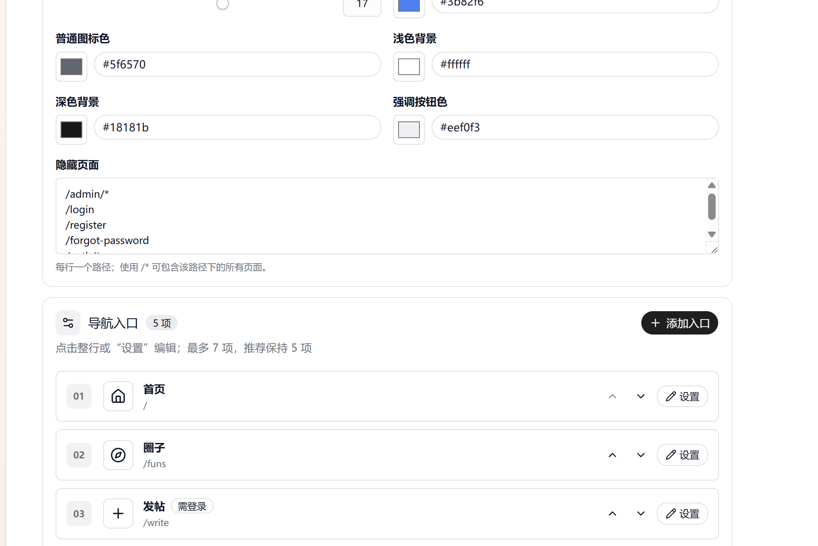The width and height of the screenshot is (818, 546).
Task: Click the #5f6570 color input field
Action: click(x=238, y=64)
